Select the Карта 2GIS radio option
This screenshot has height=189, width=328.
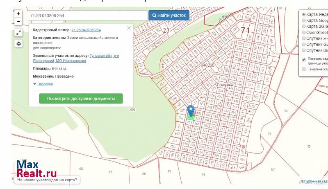[303, 26]
